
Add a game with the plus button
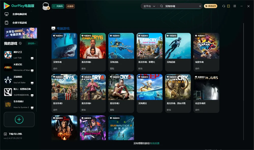pos(19,119)
